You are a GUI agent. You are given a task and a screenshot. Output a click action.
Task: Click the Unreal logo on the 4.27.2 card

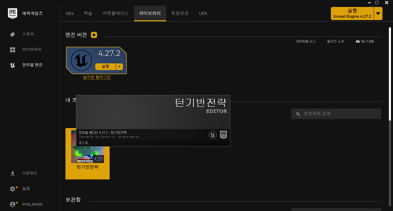[x=81, y=60]
